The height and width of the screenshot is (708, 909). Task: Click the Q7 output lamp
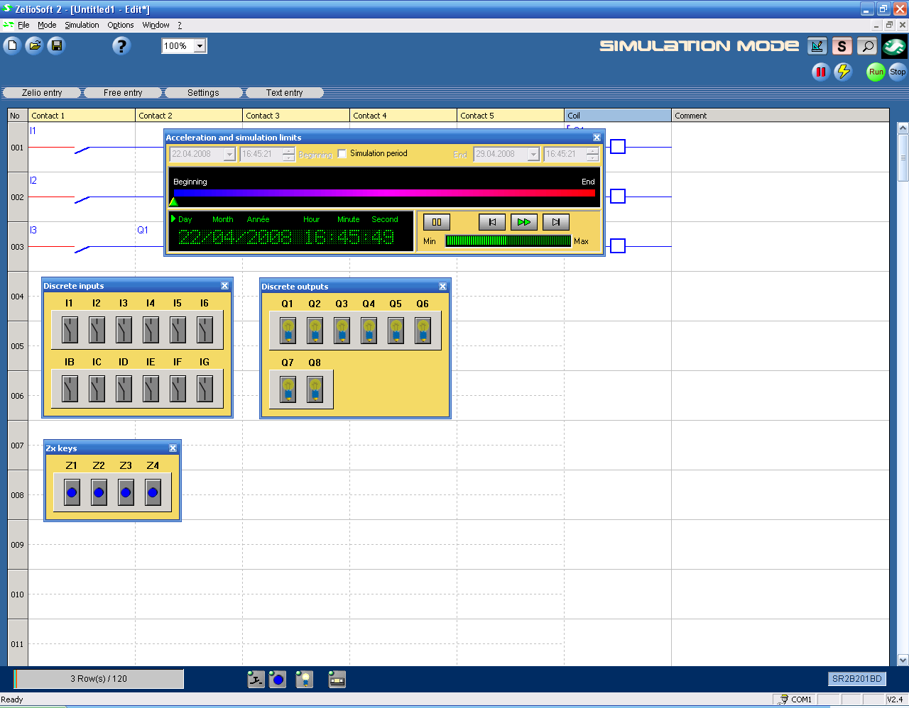[x=288, y=389]
